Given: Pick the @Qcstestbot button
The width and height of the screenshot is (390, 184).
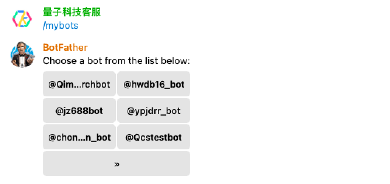Looking at the screenshot, I should click(x=154, y=137).
